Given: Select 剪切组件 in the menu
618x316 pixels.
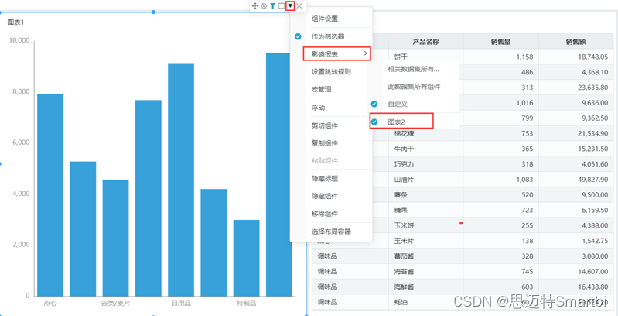Looking at the screenshot, I should click(324, 125).
